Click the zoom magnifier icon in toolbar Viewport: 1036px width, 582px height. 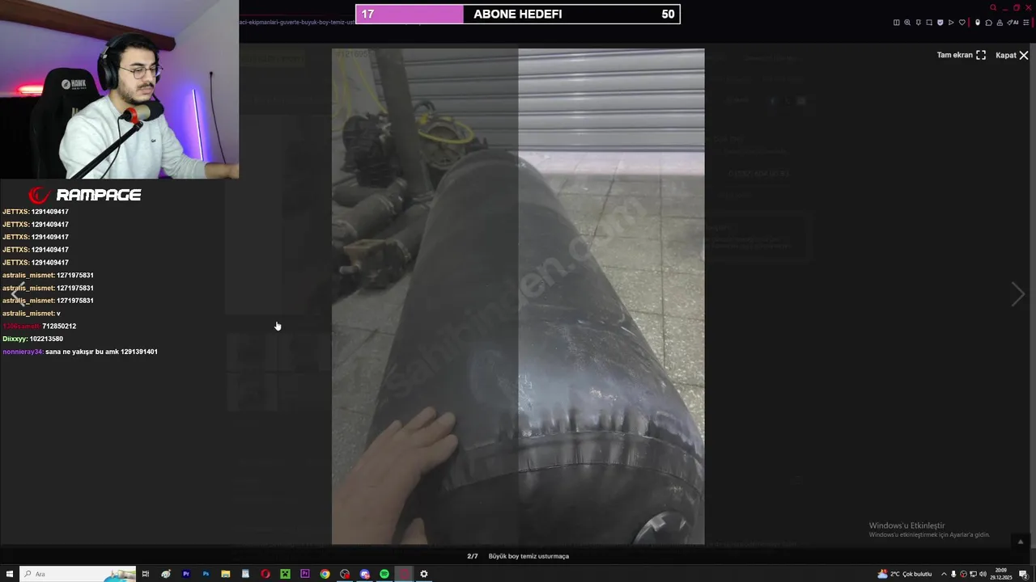(907, 23)
